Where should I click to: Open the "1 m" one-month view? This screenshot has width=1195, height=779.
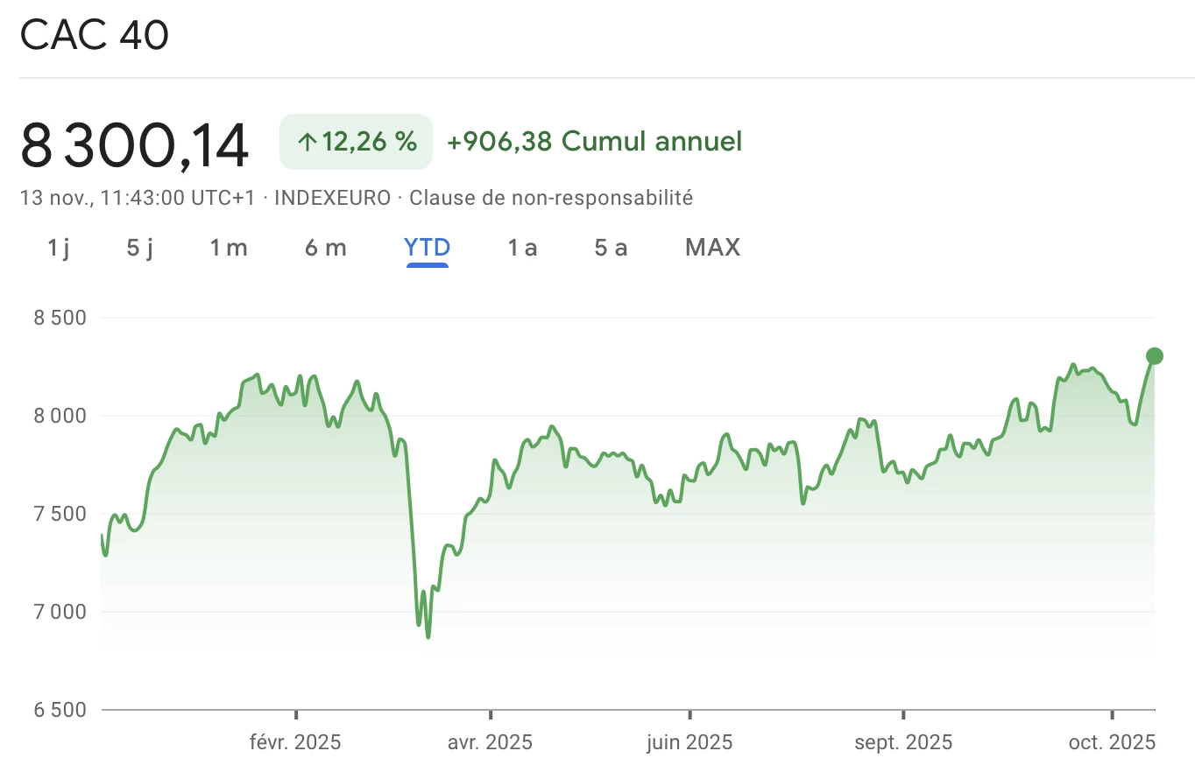(x=228, y=248)
